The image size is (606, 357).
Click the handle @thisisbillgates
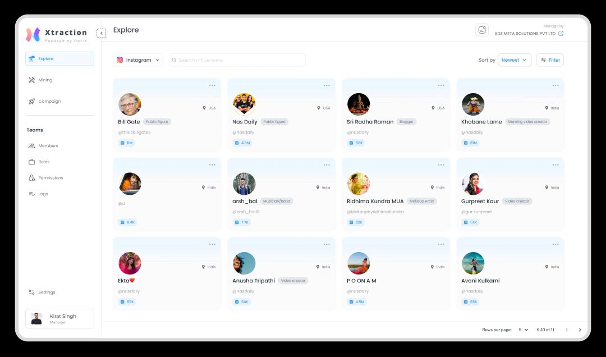click(134, 132)
